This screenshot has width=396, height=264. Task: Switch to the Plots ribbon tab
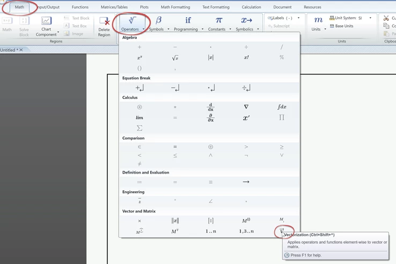click(144, 7)
